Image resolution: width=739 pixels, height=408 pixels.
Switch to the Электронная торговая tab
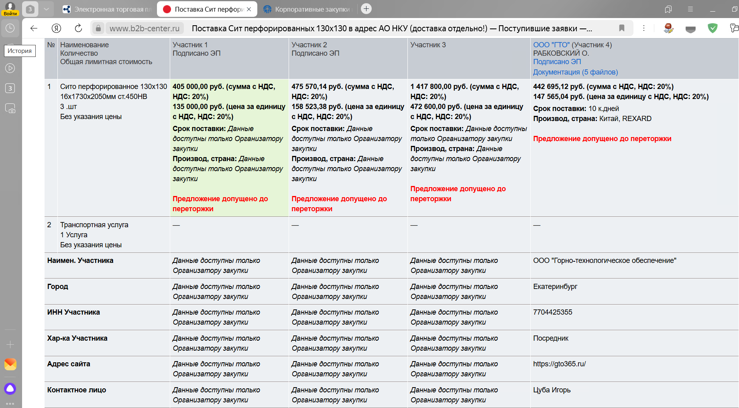click(107, 9)
